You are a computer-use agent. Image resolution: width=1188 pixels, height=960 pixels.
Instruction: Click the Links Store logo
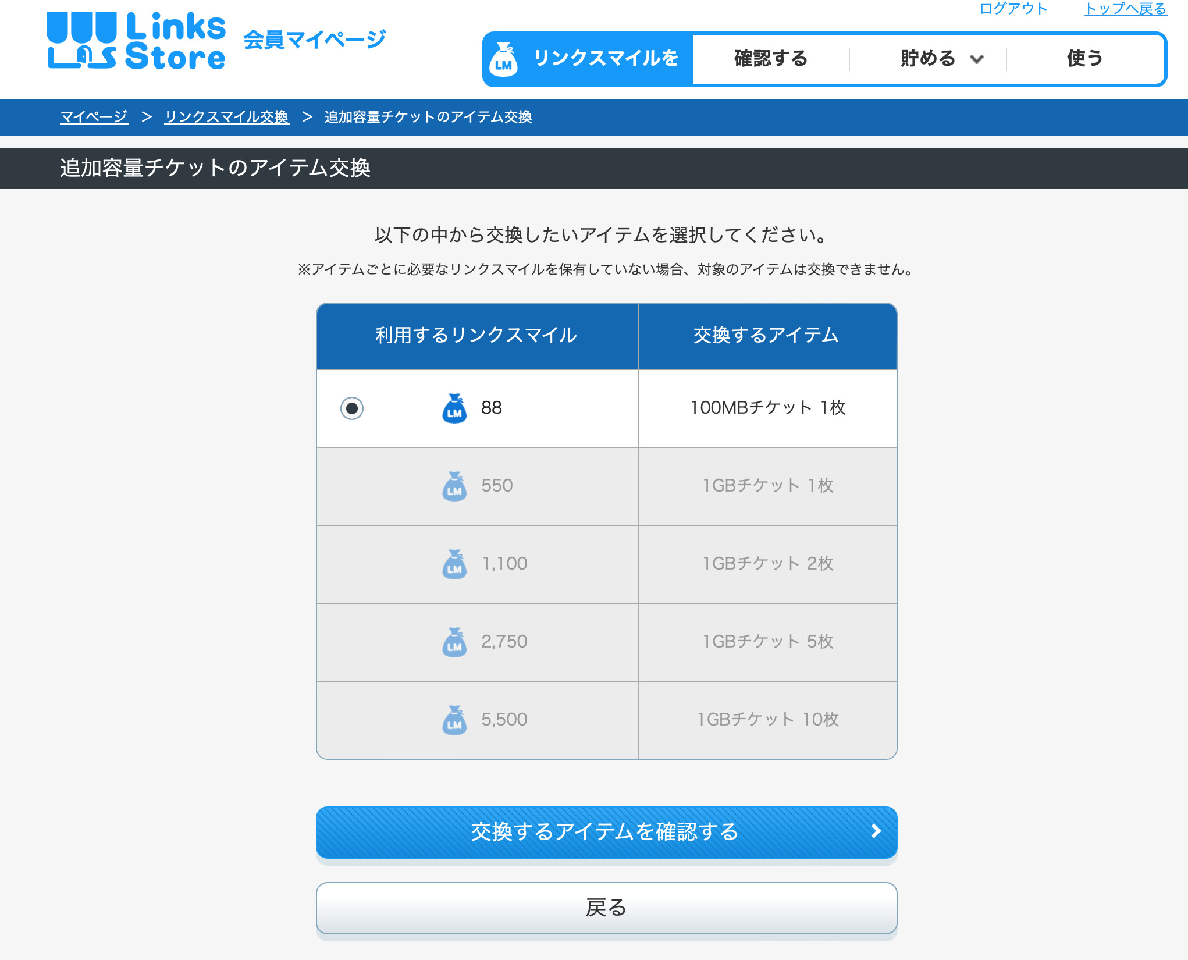click(136, 41)
